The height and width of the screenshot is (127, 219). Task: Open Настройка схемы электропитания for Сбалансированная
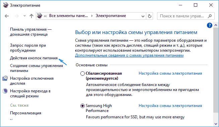point(170,73)
